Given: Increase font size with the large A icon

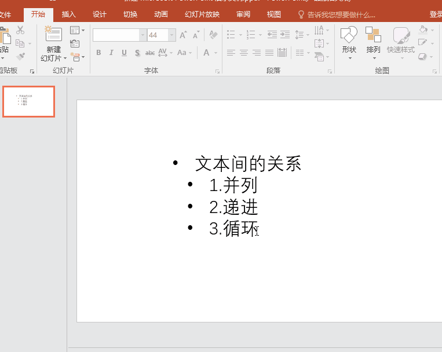Looking at the screenshot, I should pos(183,35).
